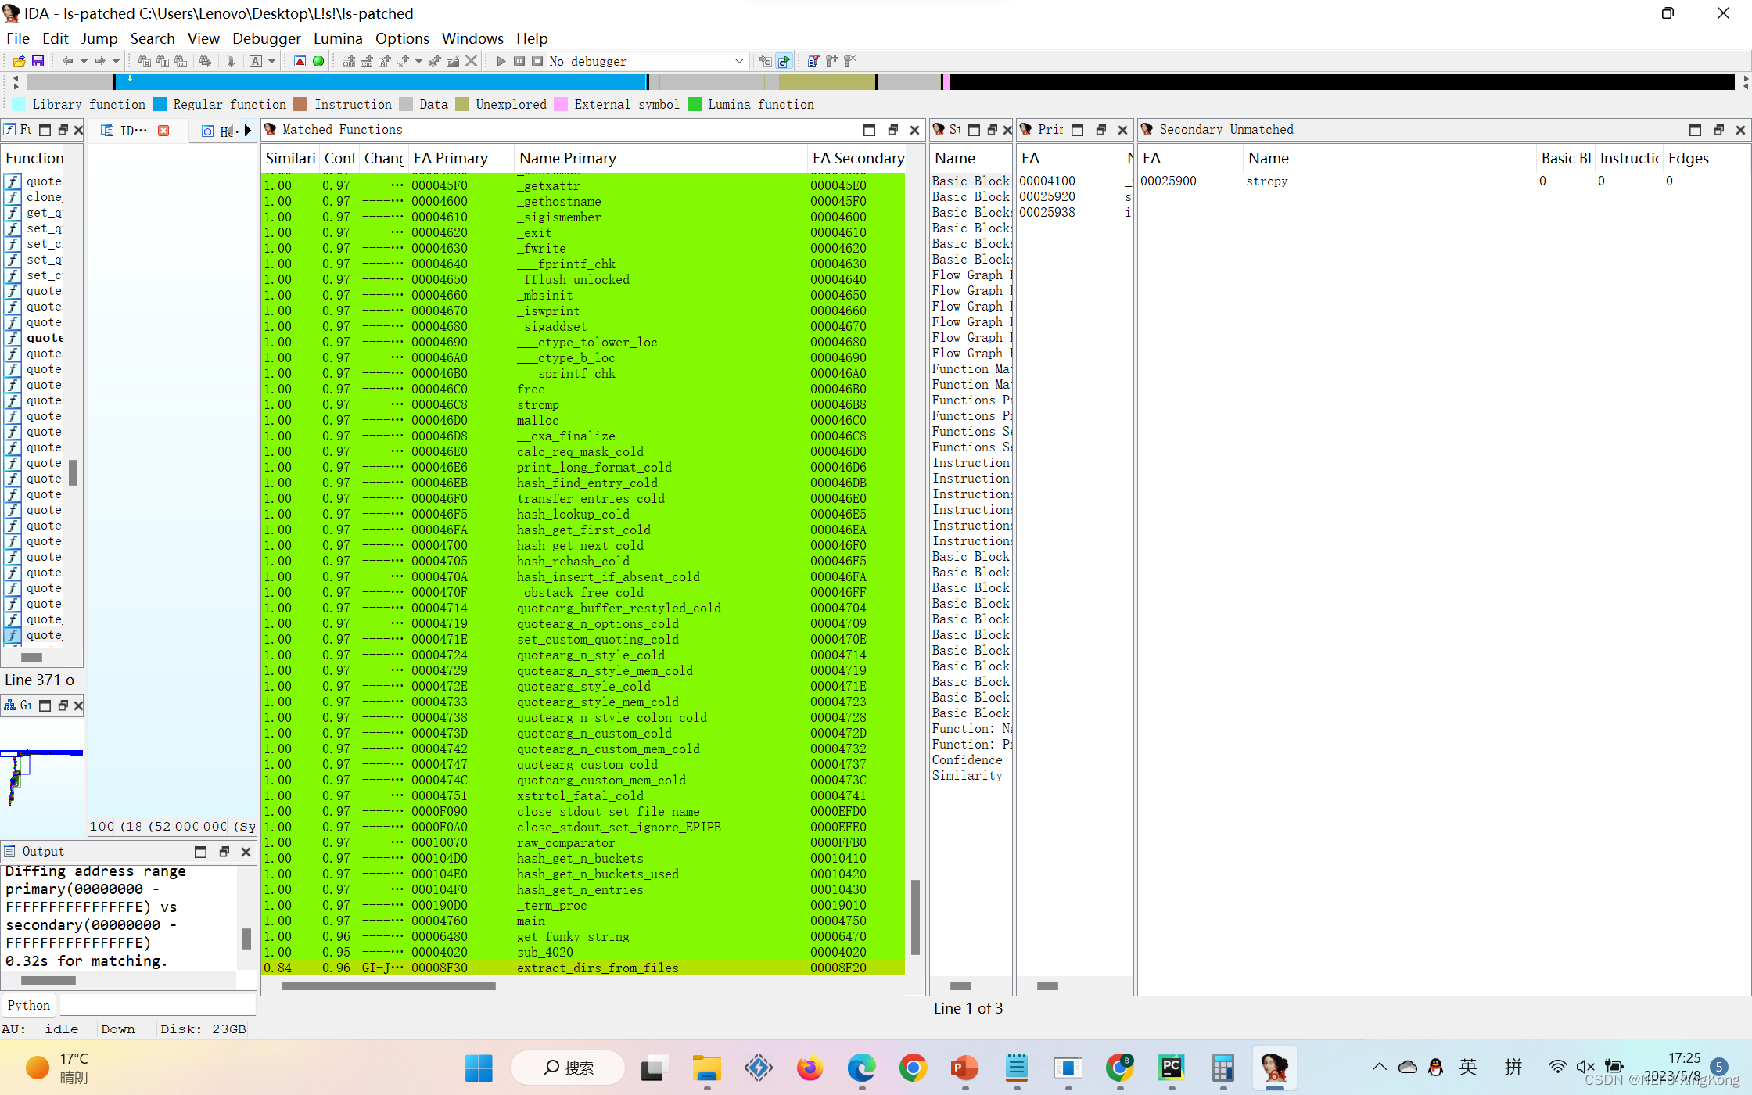
Task: Click the tab scroll right arrow
Action: point(248,131)
